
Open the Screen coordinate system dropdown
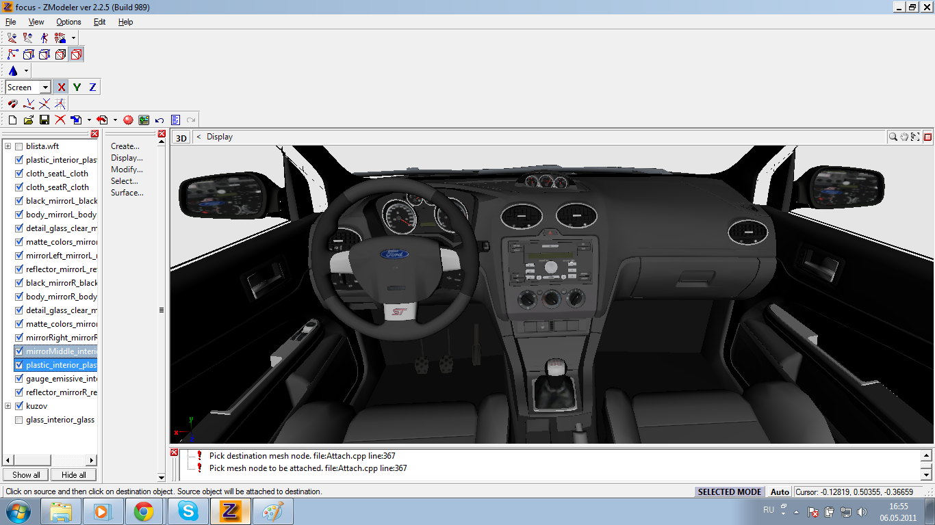point(45,87)
